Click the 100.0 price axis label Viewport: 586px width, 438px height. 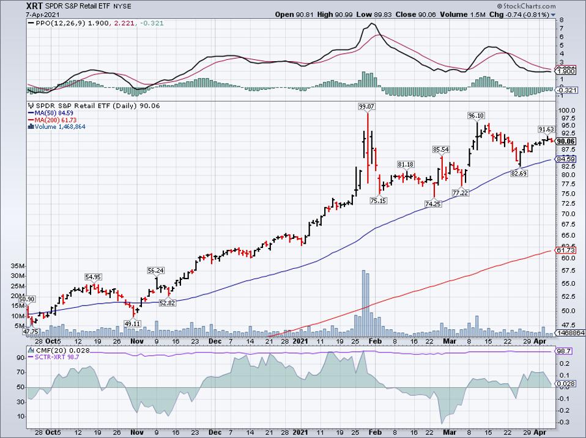coord(565,111)
